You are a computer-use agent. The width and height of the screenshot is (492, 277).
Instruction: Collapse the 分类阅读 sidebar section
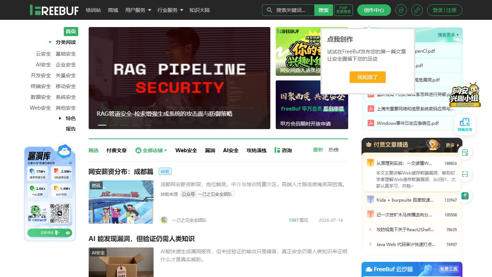click(x=50, y=42)
